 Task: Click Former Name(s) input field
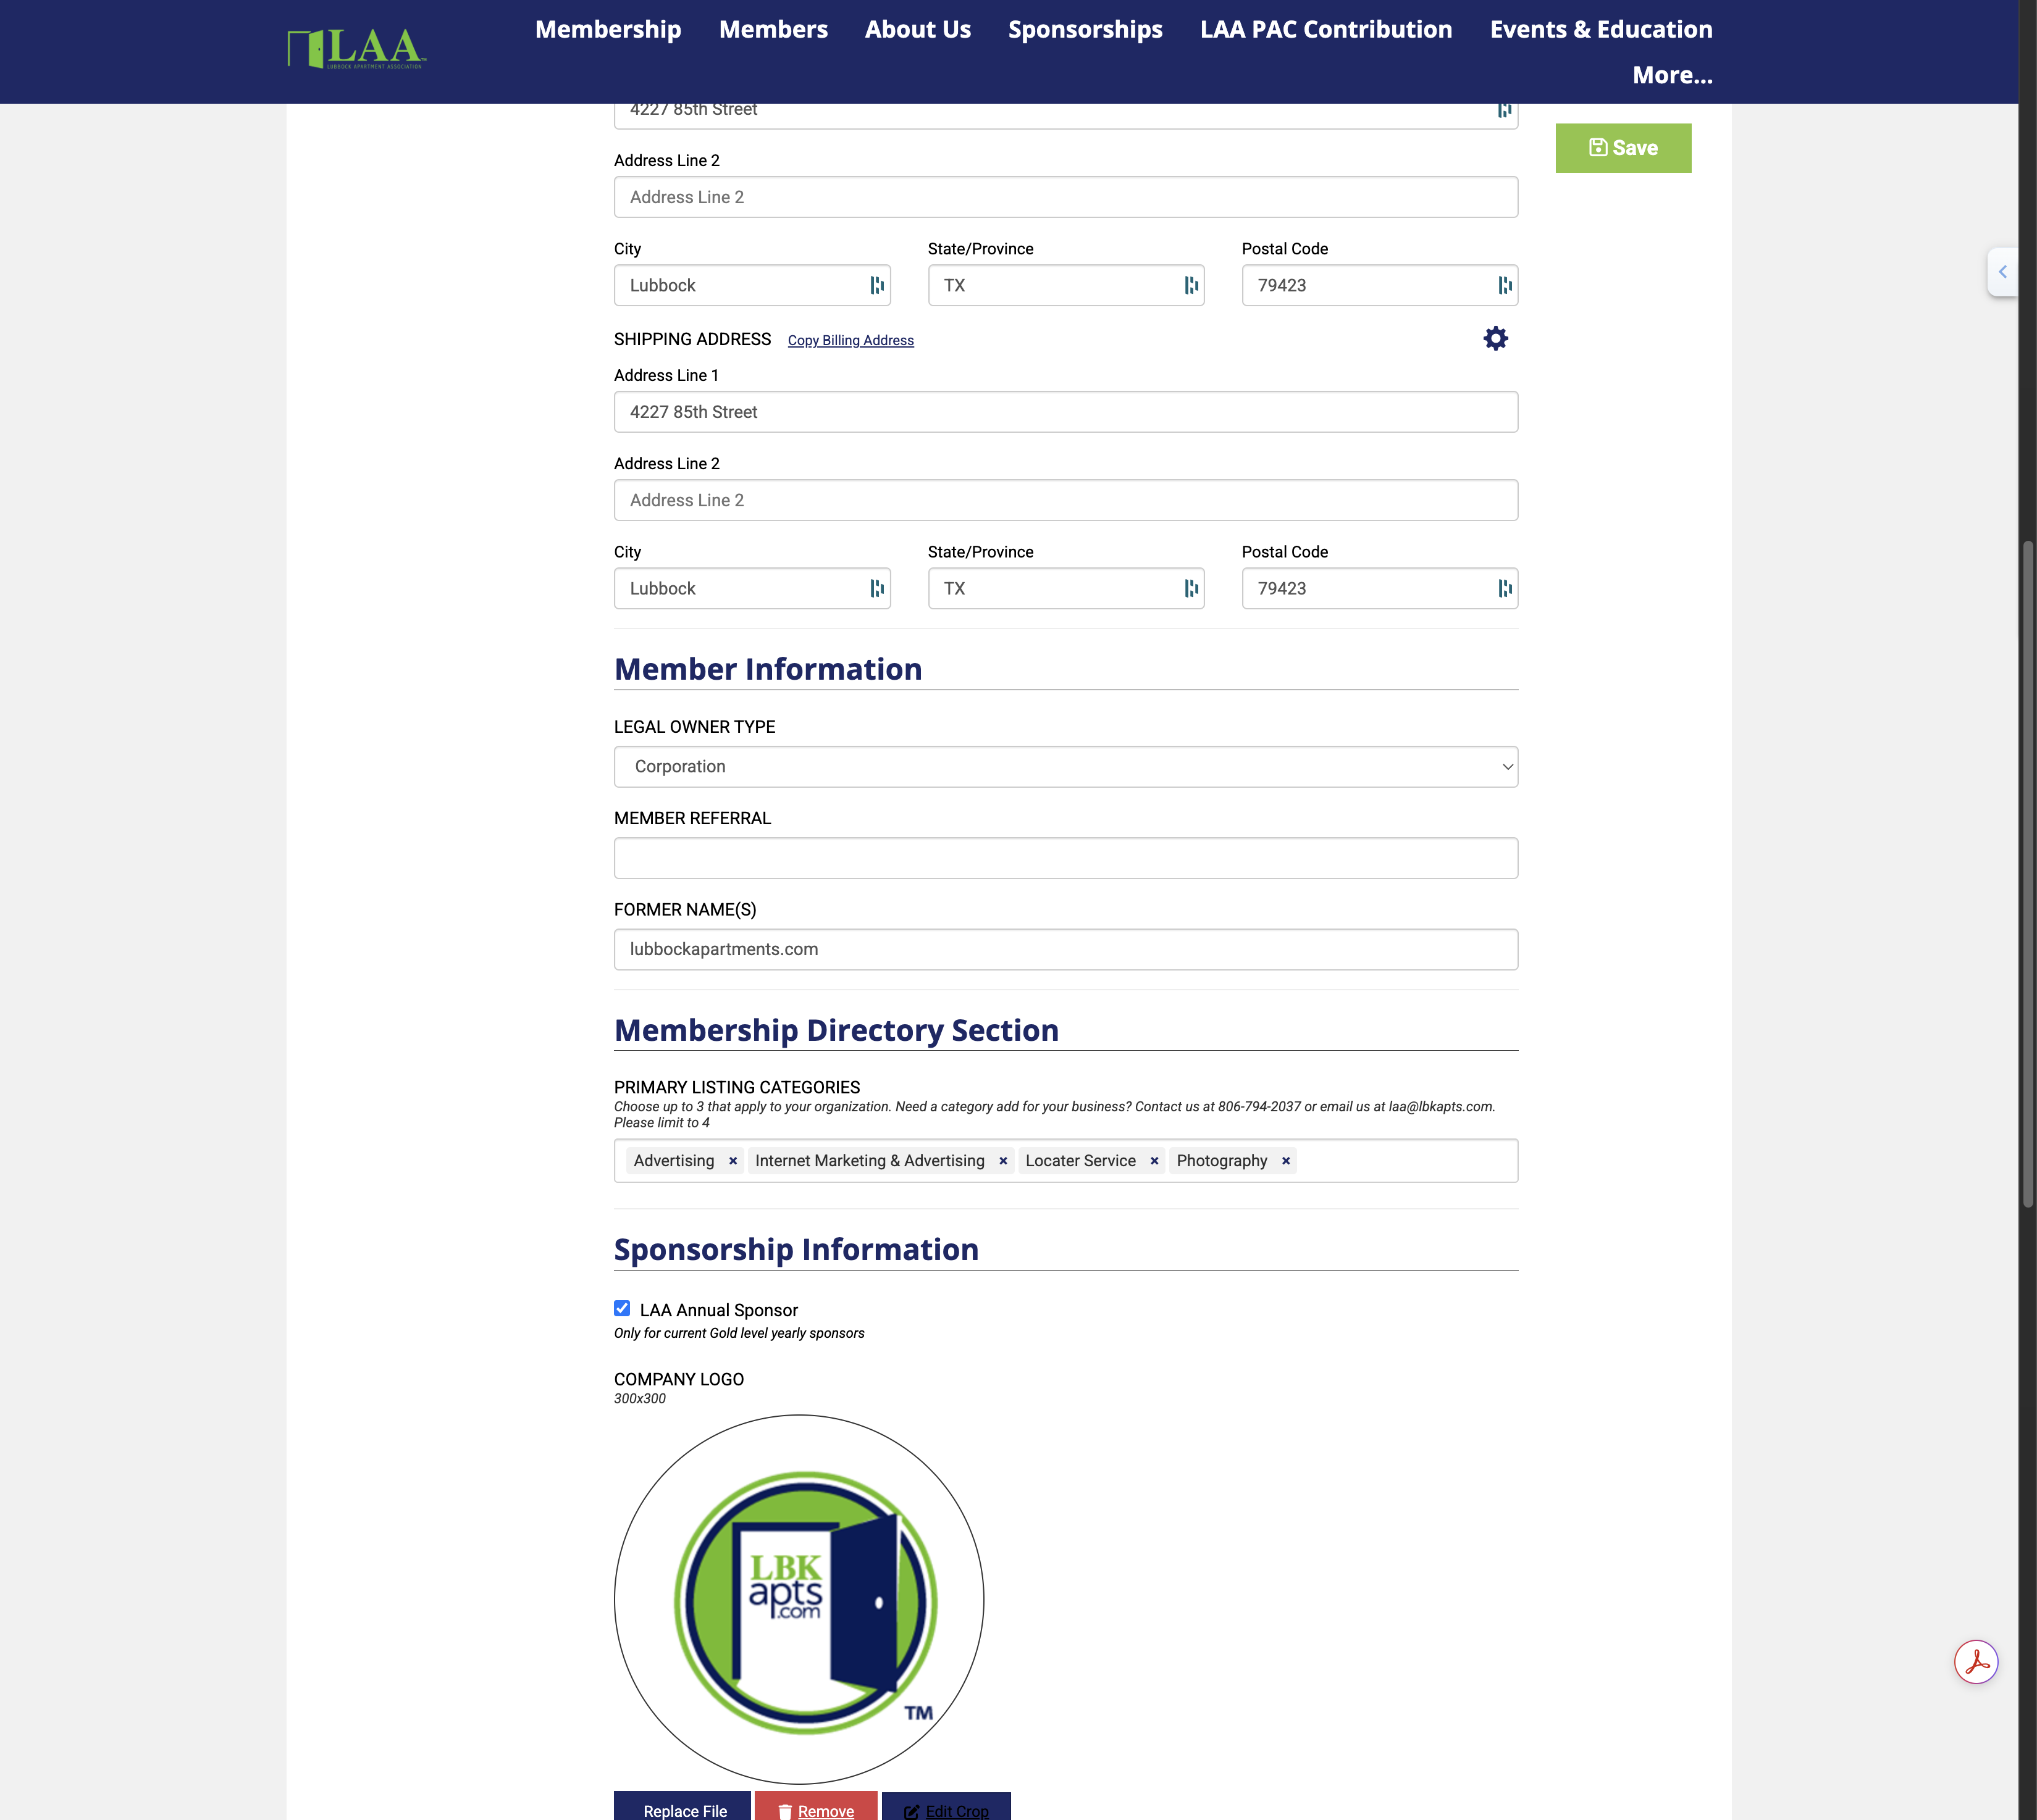pos(1065,950)
